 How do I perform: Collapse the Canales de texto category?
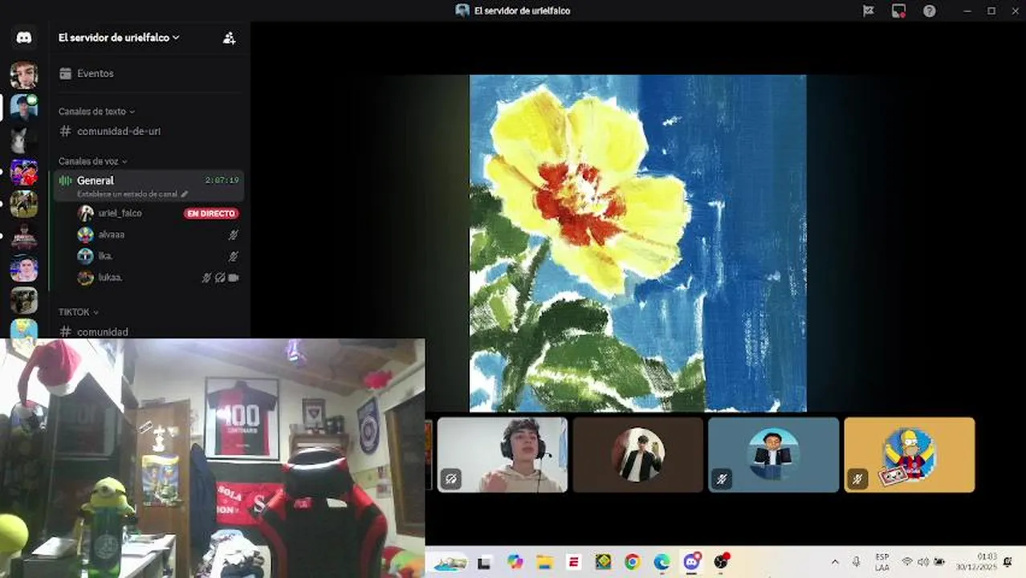point(96,112)
